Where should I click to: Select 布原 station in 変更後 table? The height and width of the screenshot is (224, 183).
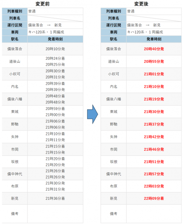(x=113, y=186)
